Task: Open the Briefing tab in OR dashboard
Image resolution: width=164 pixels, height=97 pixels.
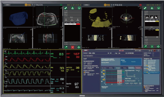Action: 111,68
